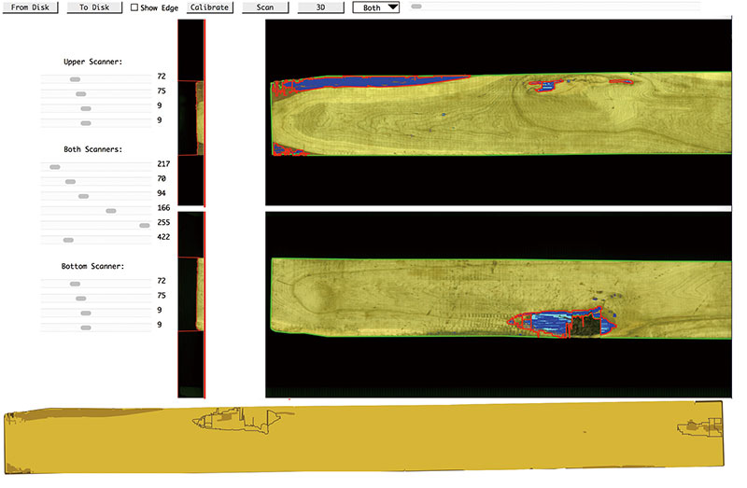Expand the Both scanner dropdown

tap(376, 7)
